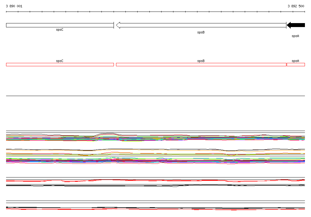Select the red spsA annotation rectangle
The height and width of the screenshot is (217, 311).
pyautogui.click(x=296, y=64)
